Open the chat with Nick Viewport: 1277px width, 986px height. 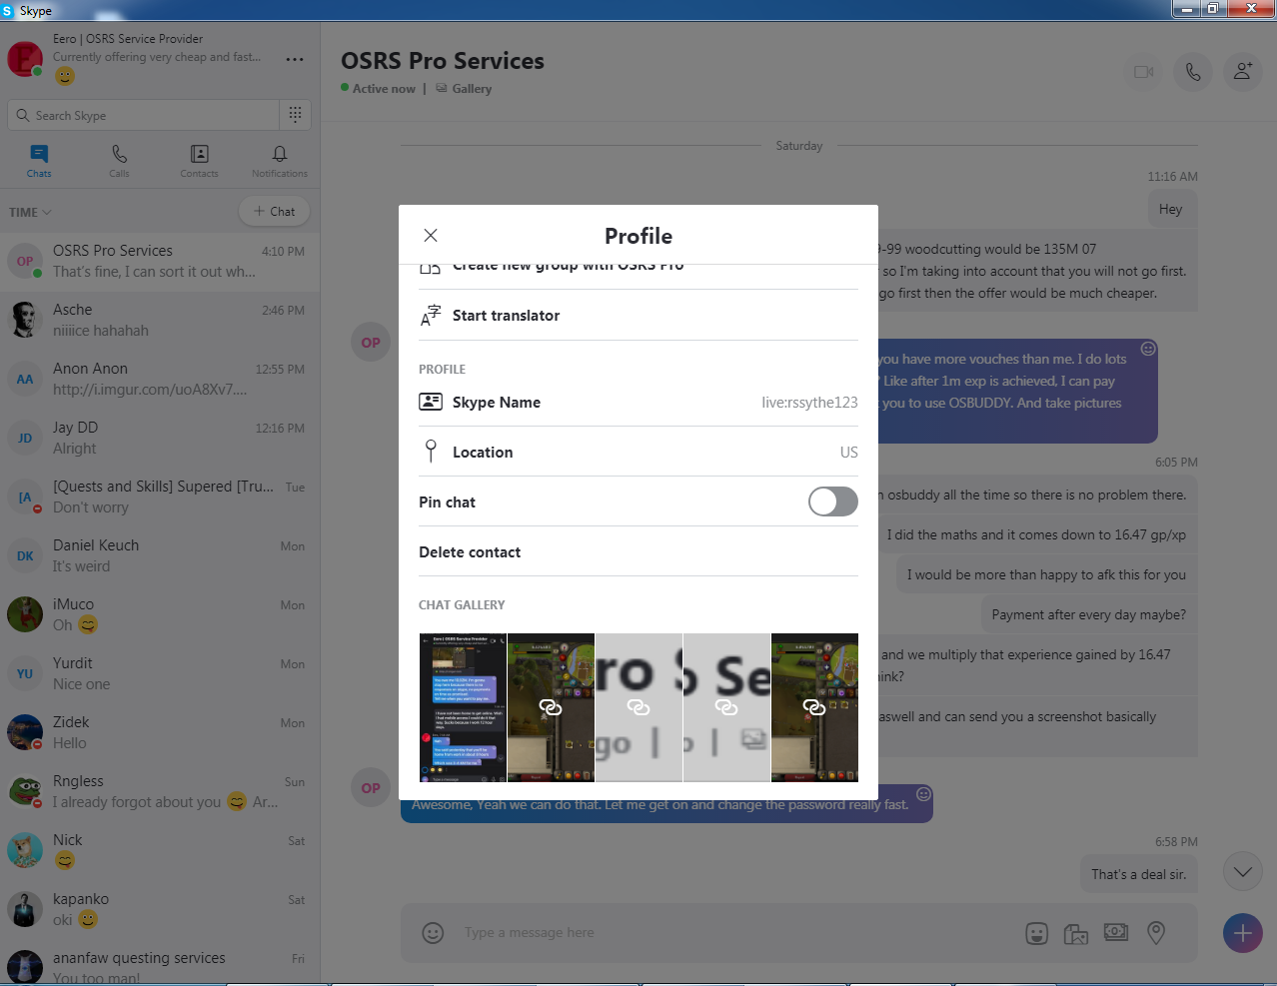pyautogui.click(x=160, y=851)
